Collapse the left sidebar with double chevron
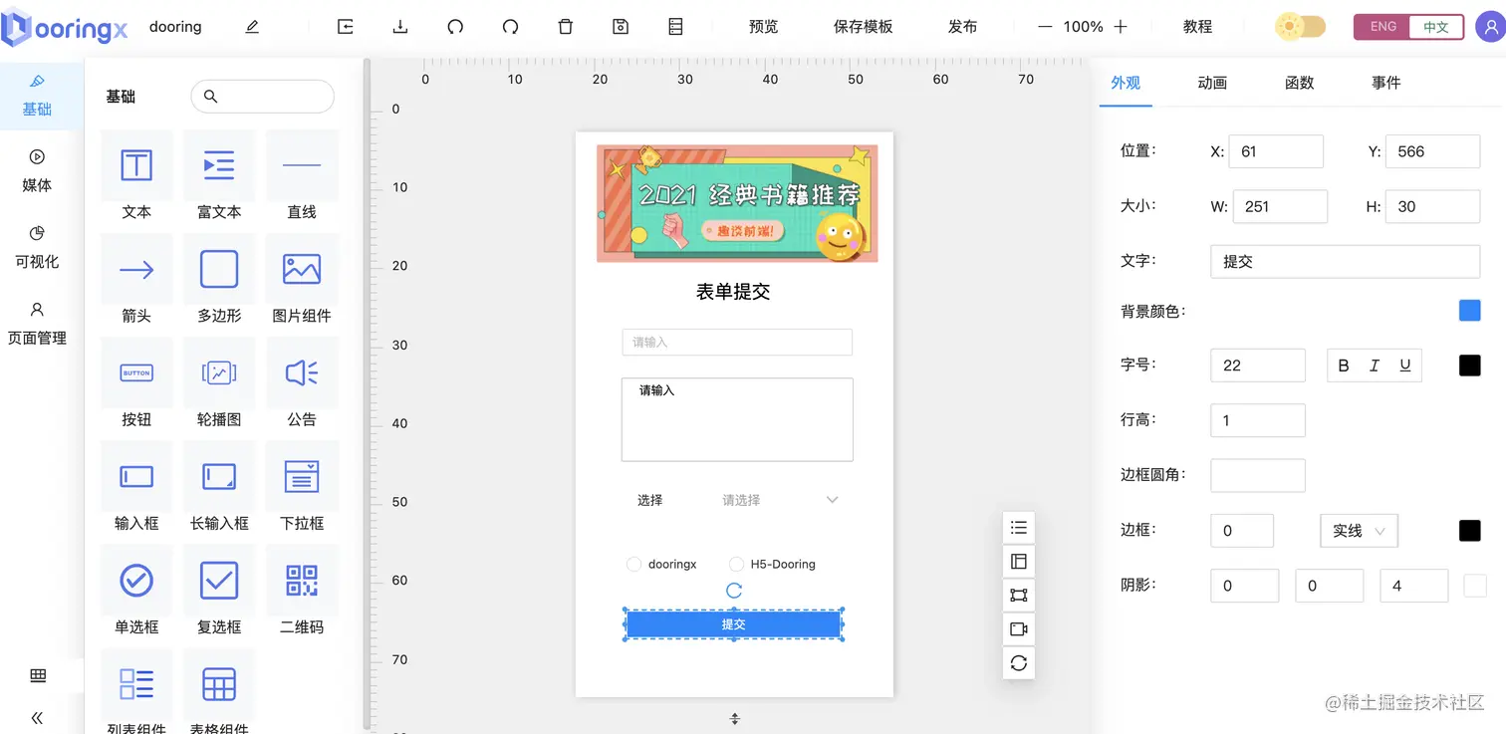Viewport: 1506px width, 734px height. [x=38, y=718]
